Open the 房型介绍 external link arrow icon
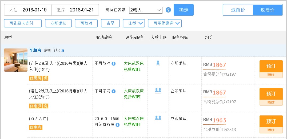This screenshot has width=287, height=139. (63, 51)
